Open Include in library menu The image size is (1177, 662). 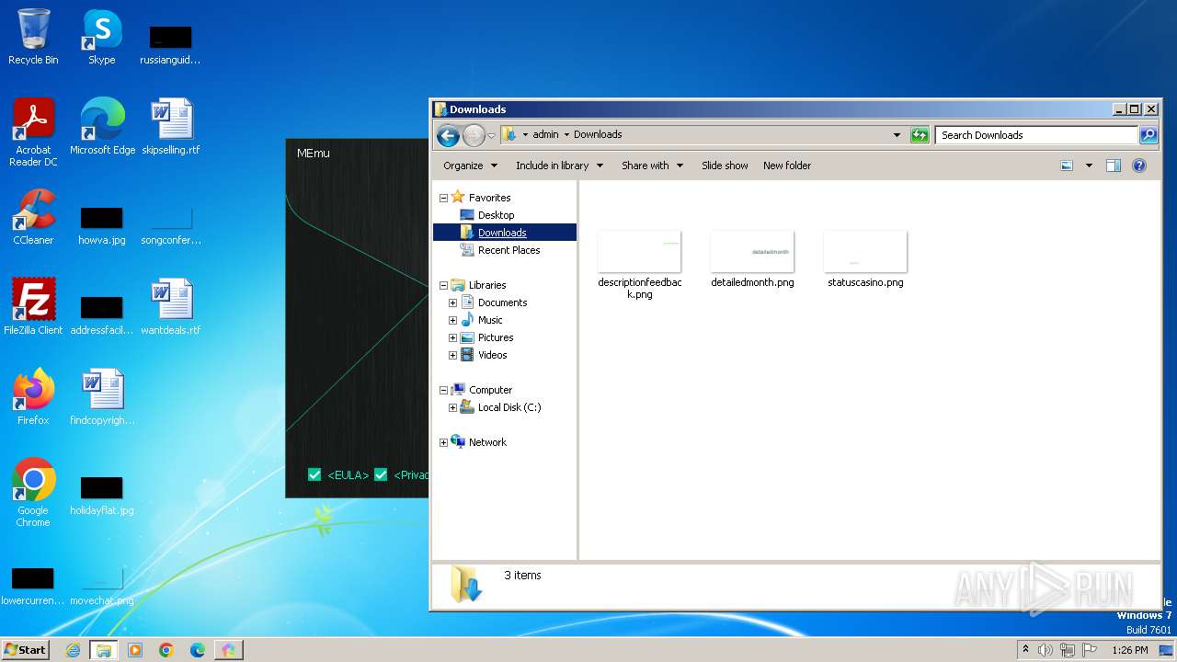pyautogui.click(x=559, y=165)
